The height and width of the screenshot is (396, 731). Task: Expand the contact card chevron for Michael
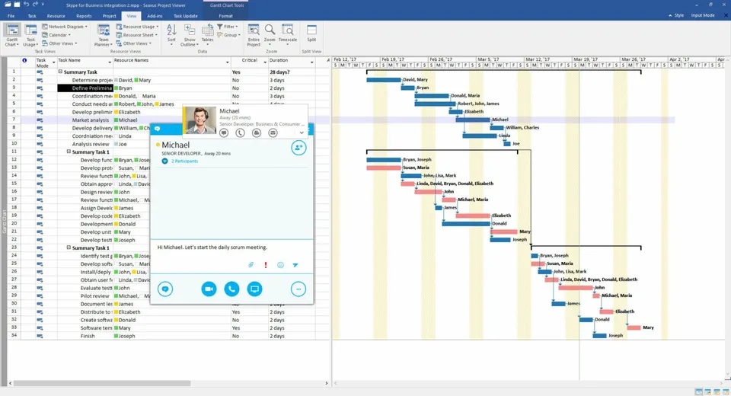302,133
